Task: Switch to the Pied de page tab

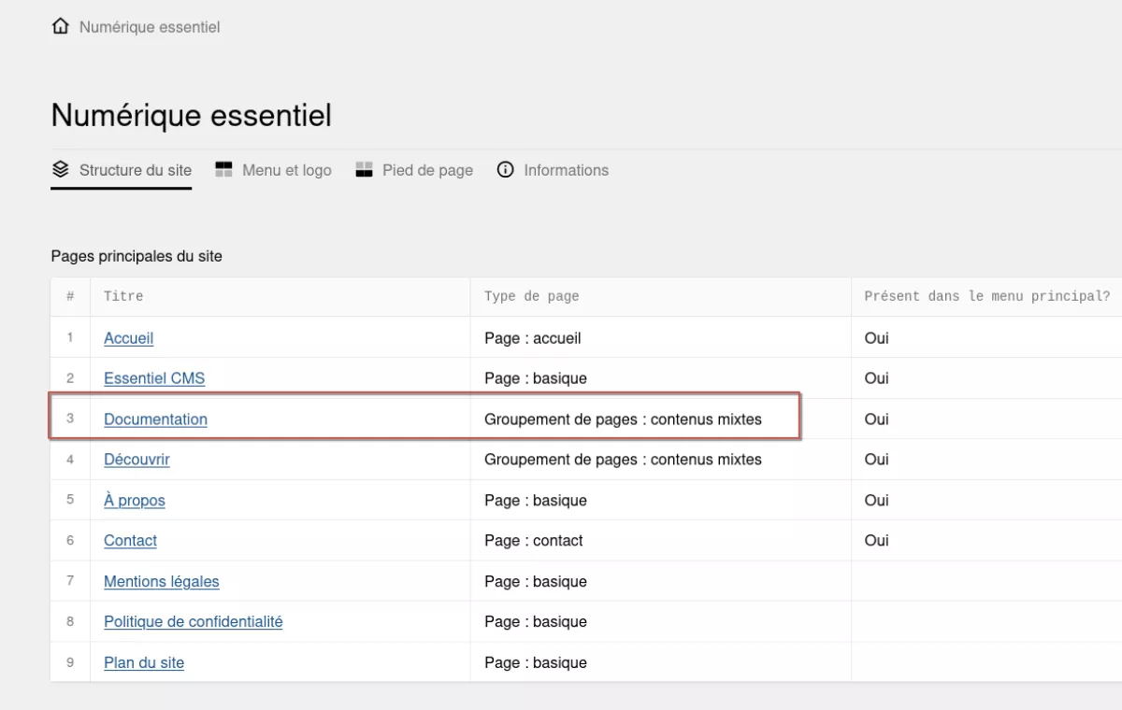Action: (415, 170)
